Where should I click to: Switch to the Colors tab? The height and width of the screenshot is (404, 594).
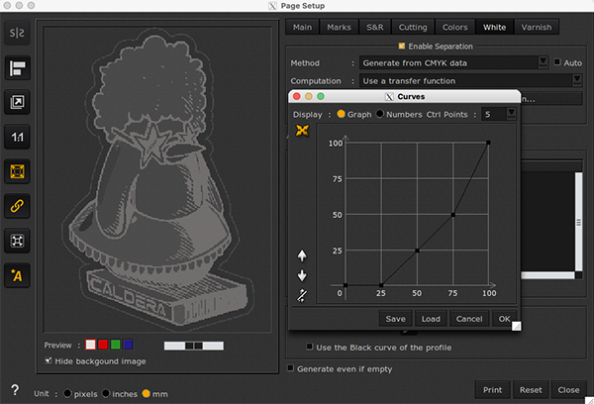pyautogui.click(x=455, y=28)
